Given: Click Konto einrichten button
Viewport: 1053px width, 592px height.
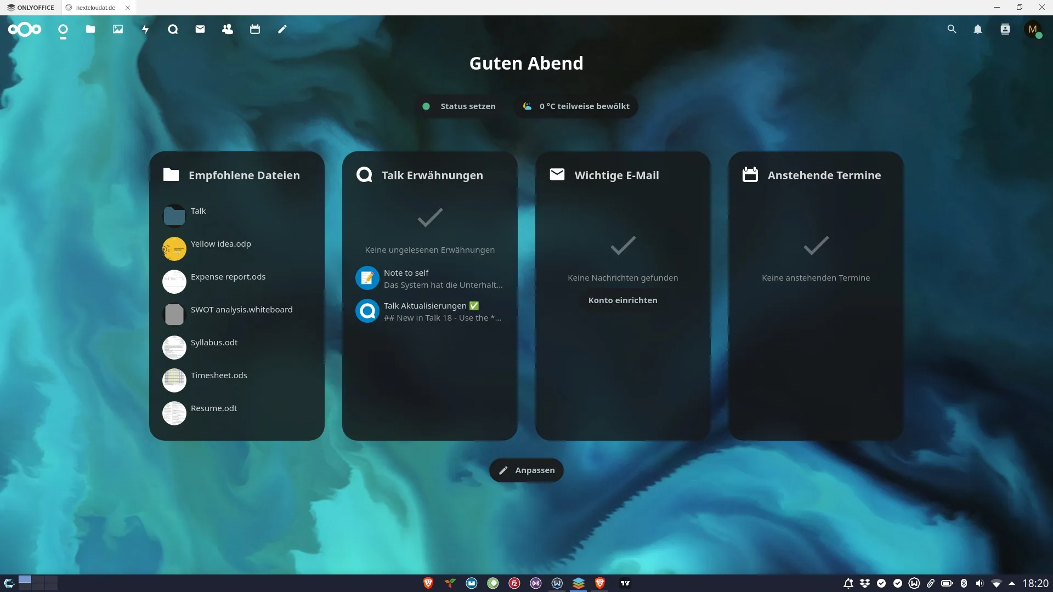Looking at the screenshot, I should pos(622,300).
